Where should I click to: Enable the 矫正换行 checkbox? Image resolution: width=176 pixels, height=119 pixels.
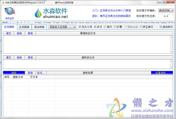(x=141, y=27)
